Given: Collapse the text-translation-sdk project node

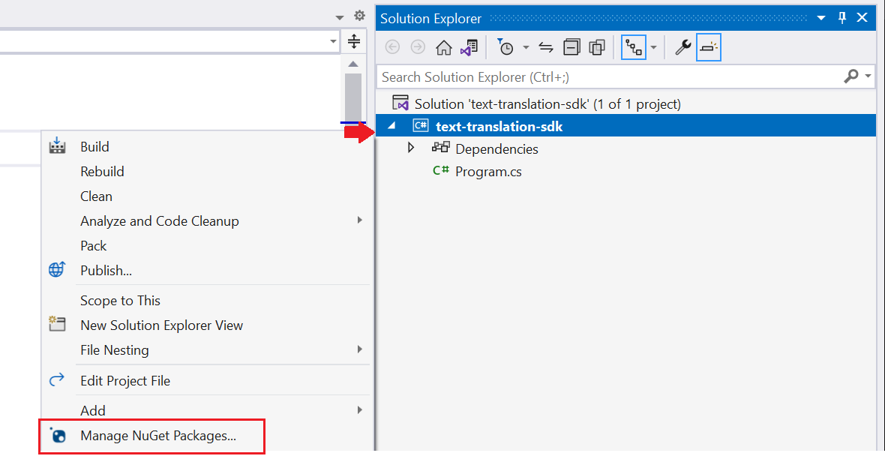Looking at the screenshot, I should (x=390, y=125).
